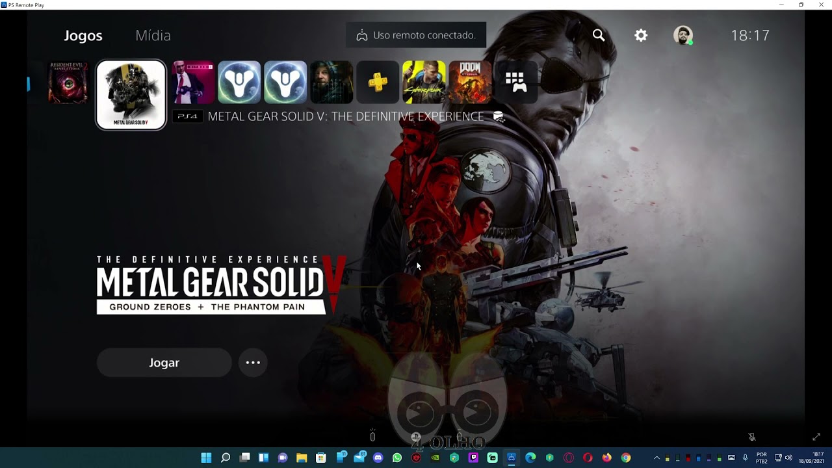832x468 pixels.
Task: Open the Hitman 2 game tile
Action: pos(192,83)
